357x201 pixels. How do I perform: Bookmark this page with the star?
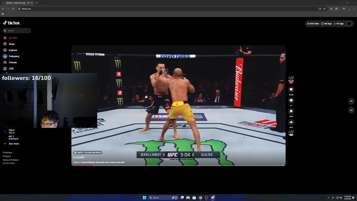coord(324,9)
